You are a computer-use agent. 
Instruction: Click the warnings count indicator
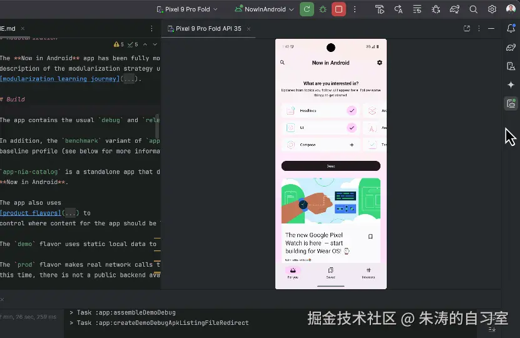[119, 44]
